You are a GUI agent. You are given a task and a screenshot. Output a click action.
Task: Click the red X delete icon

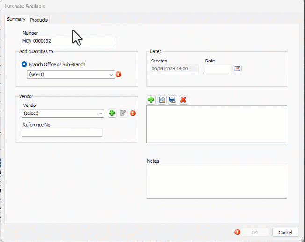183,100
